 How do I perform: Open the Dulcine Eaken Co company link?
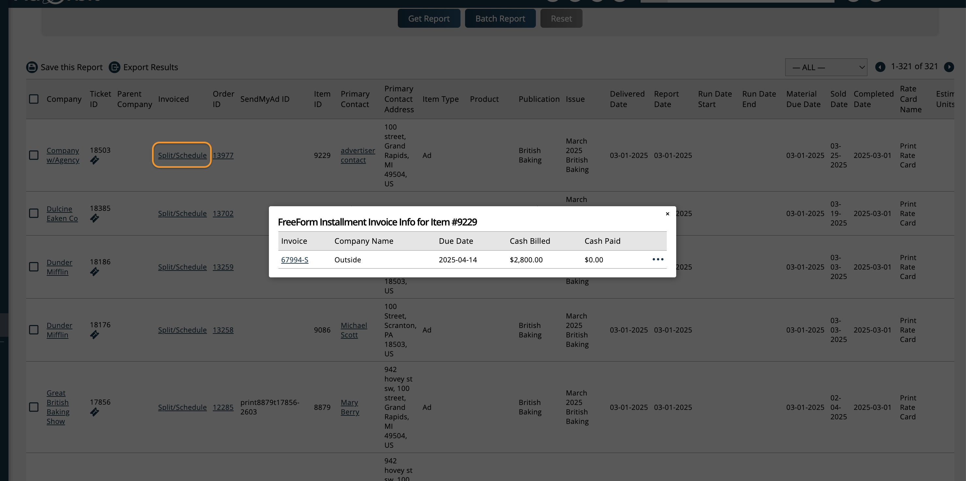62,214
